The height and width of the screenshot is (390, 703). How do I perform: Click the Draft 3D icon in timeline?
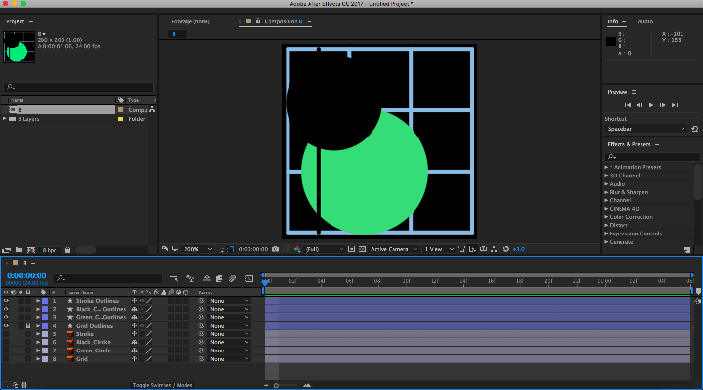(191, 278)
